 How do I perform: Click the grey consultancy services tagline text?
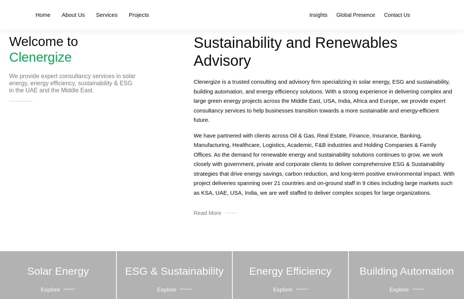coord(72,83)
